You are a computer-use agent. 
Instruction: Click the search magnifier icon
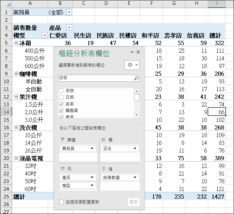point(136,78)
